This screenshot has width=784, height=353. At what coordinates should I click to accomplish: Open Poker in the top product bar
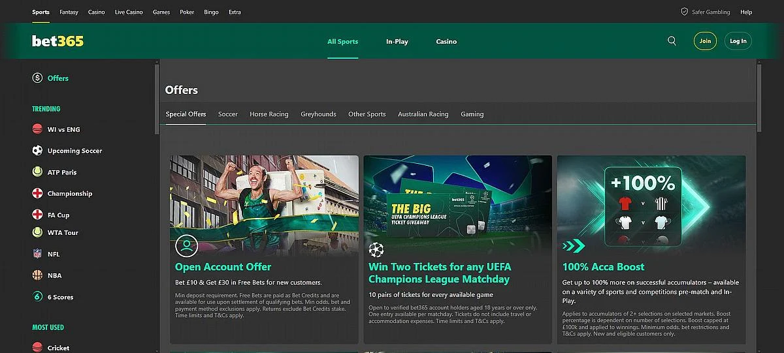187,12
